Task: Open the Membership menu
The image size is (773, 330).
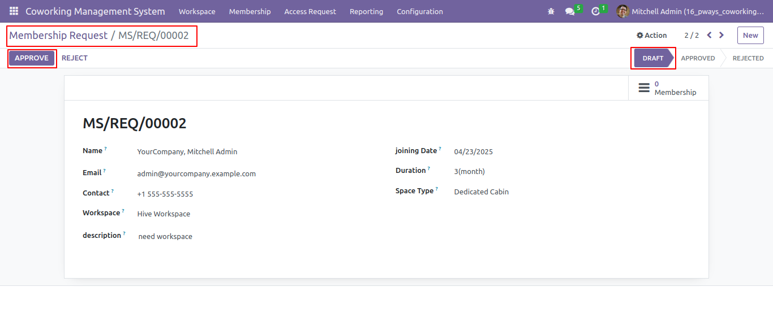Action: tap(250, 11)
